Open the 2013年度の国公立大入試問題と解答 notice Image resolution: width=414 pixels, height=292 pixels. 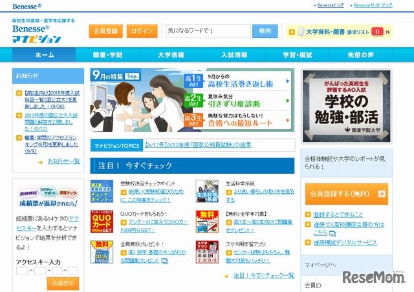(x=51, y=122)
